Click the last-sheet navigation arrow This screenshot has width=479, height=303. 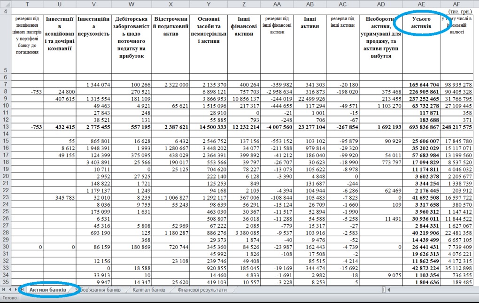pyautogui.click(x=21, y=290)
